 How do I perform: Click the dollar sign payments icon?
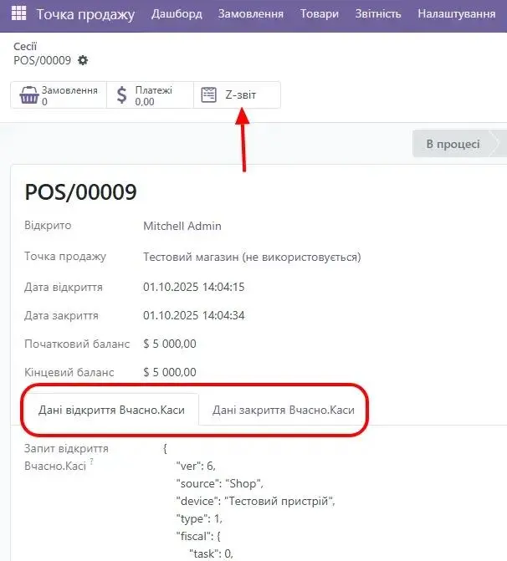[x=122, y=95]
